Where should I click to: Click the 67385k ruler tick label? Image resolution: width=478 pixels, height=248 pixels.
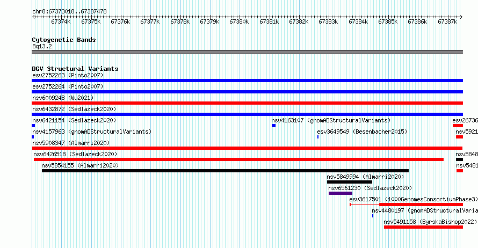pos(388,21)
